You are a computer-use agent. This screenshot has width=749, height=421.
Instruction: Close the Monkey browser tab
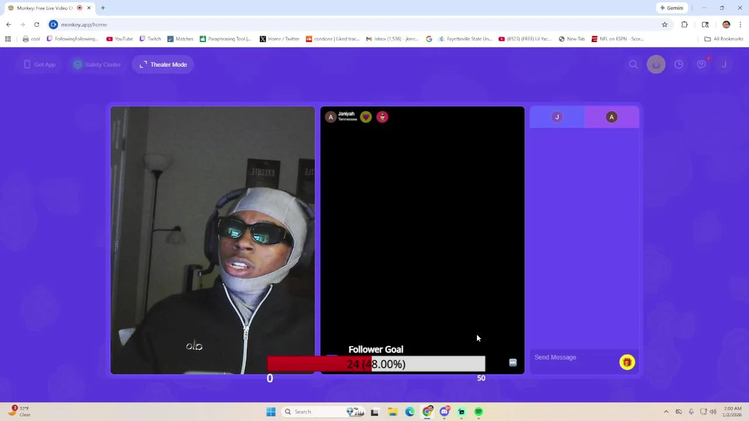[89, 8]
